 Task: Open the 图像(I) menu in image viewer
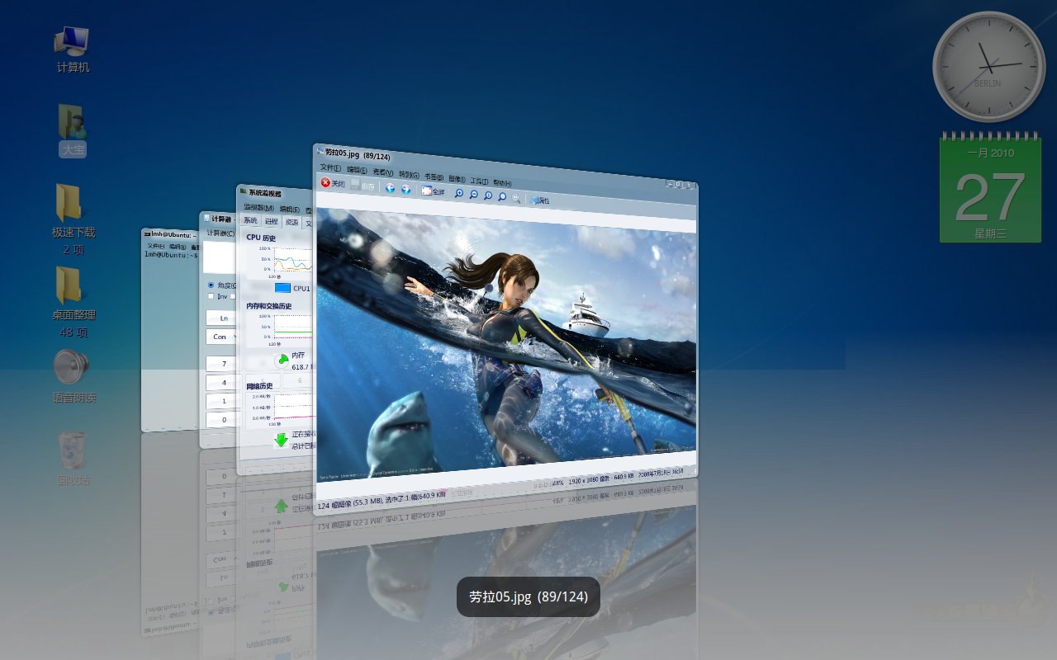click(x=457, y=179)
